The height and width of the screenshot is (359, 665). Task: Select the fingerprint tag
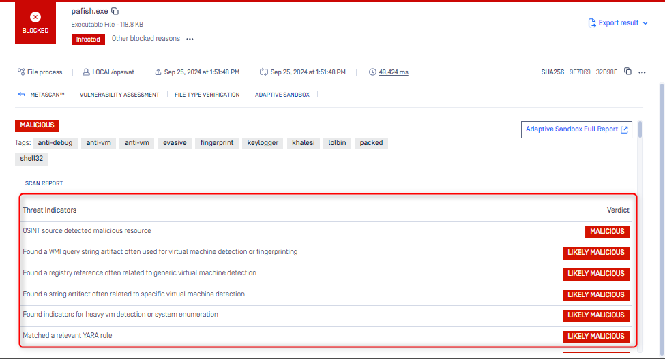(x=217, y=143)
